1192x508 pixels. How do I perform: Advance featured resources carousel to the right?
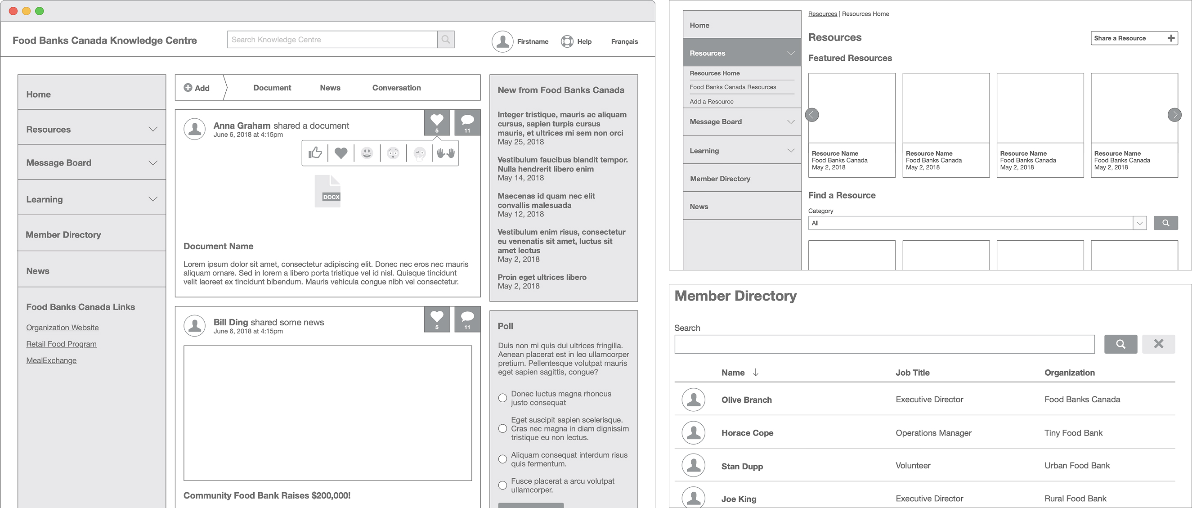[1174, 115]
